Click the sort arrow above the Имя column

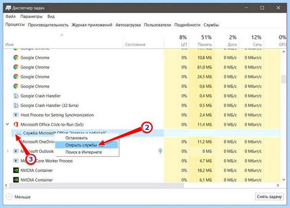point(62,35)
